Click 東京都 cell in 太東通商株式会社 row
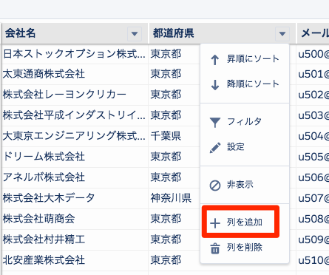329x275 pixels. 174,75
